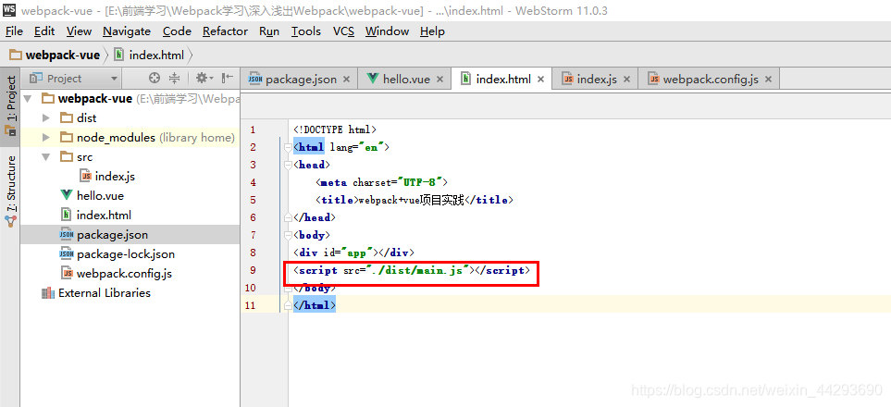Click the meta charset line
891x407 pixels.
tap(382, 182)
